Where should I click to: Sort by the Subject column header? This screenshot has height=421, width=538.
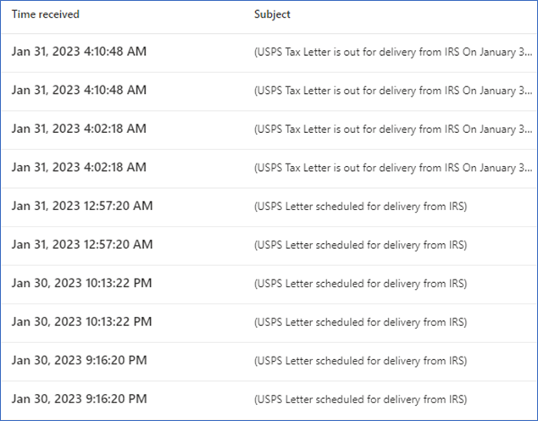pyautogui.click(x=272, y=14)
